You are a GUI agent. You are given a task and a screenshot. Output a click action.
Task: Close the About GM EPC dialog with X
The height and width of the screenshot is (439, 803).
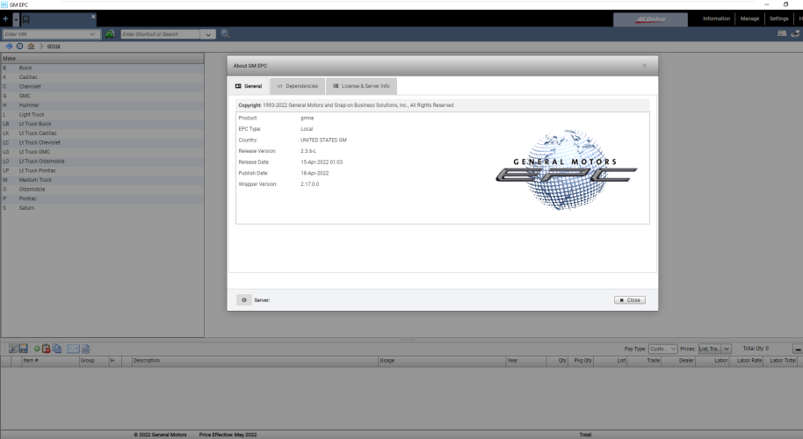[644, 66]
